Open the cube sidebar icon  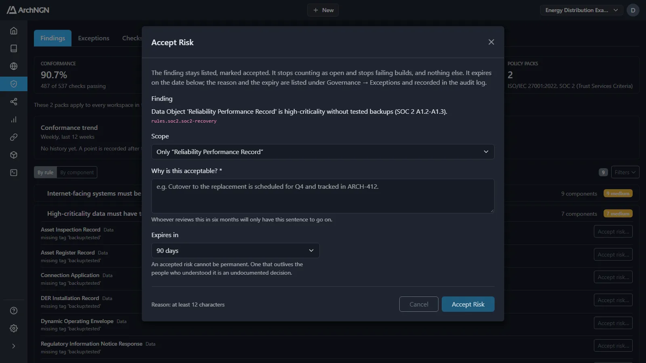pos(14,155)
